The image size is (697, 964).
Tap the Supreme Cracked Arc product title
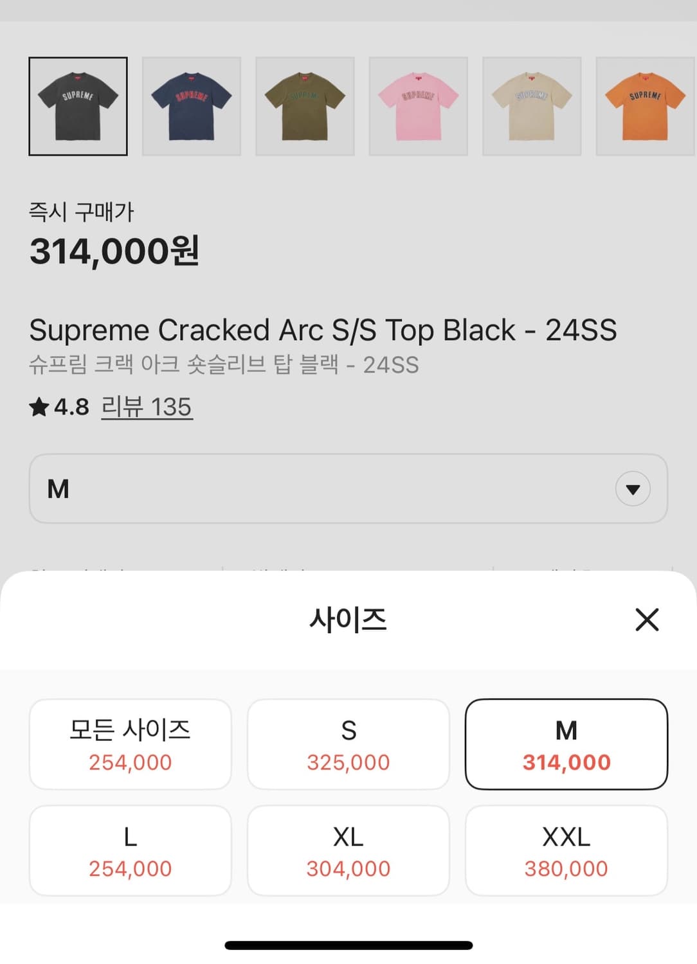coord(323,330)
